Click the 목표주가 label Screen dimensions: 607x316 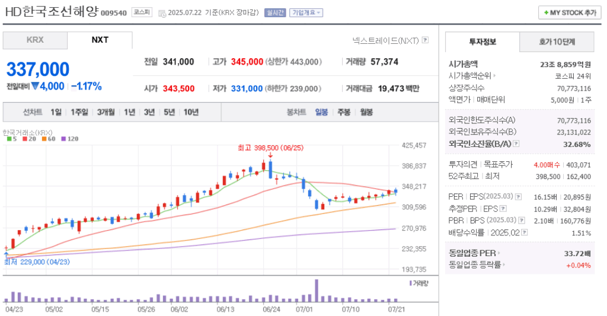[498, 165]
